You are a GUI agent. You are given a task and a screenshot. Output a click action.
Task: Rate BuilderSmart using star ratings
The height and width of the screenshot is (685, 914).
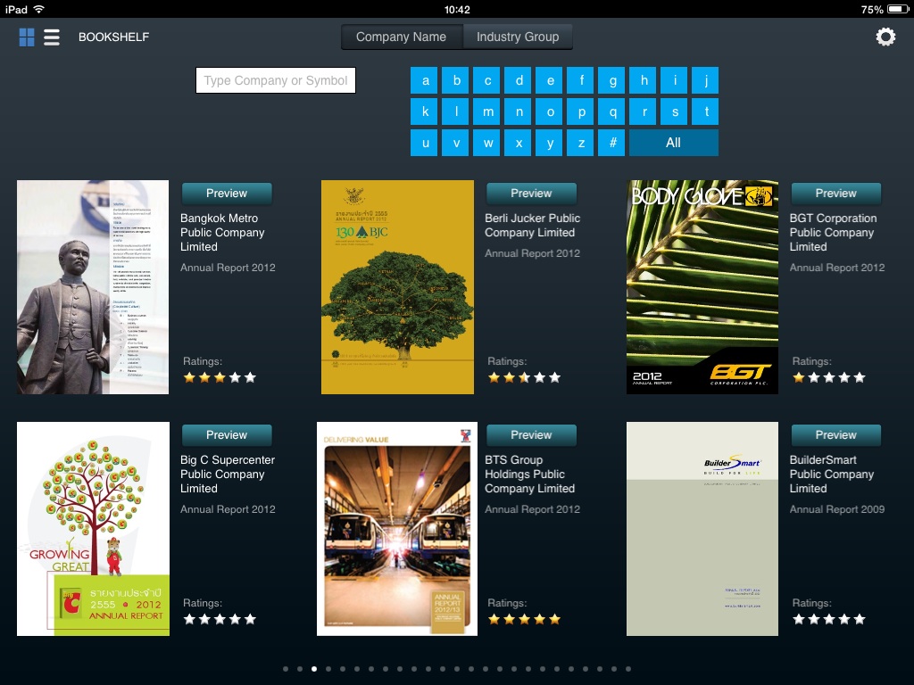click(829, 619)
